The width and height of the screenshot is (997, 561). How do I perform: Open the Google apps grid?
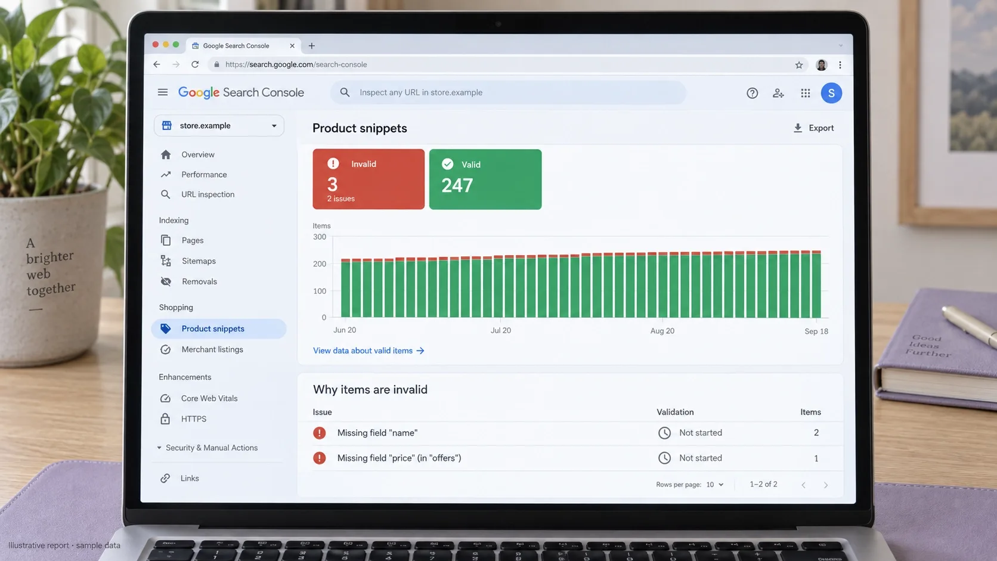[x=806, y=93]
